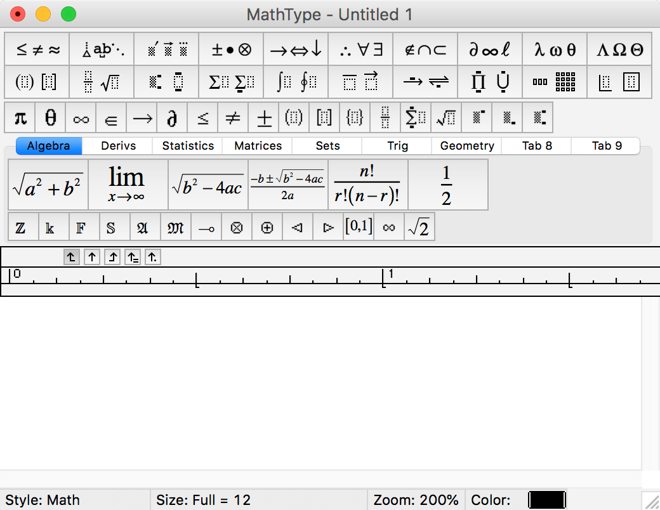Open the lowercase Greek palette (λ ω θ)
Screen dimensions: 660x510
tap(555, 49)
